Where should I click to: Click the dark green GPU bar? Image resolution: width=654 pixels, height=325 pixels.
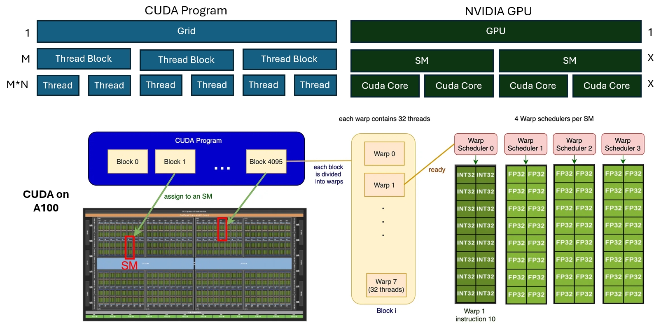(495, 31)
